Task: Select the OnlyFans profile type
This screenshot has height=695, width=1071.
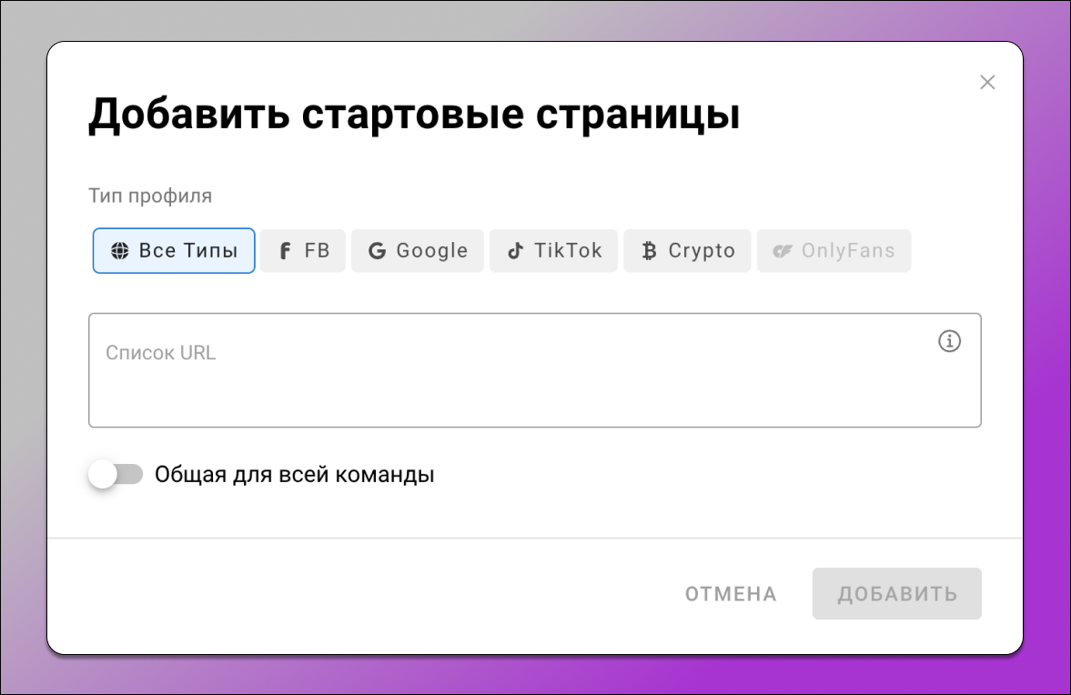Action: point(834,250)
